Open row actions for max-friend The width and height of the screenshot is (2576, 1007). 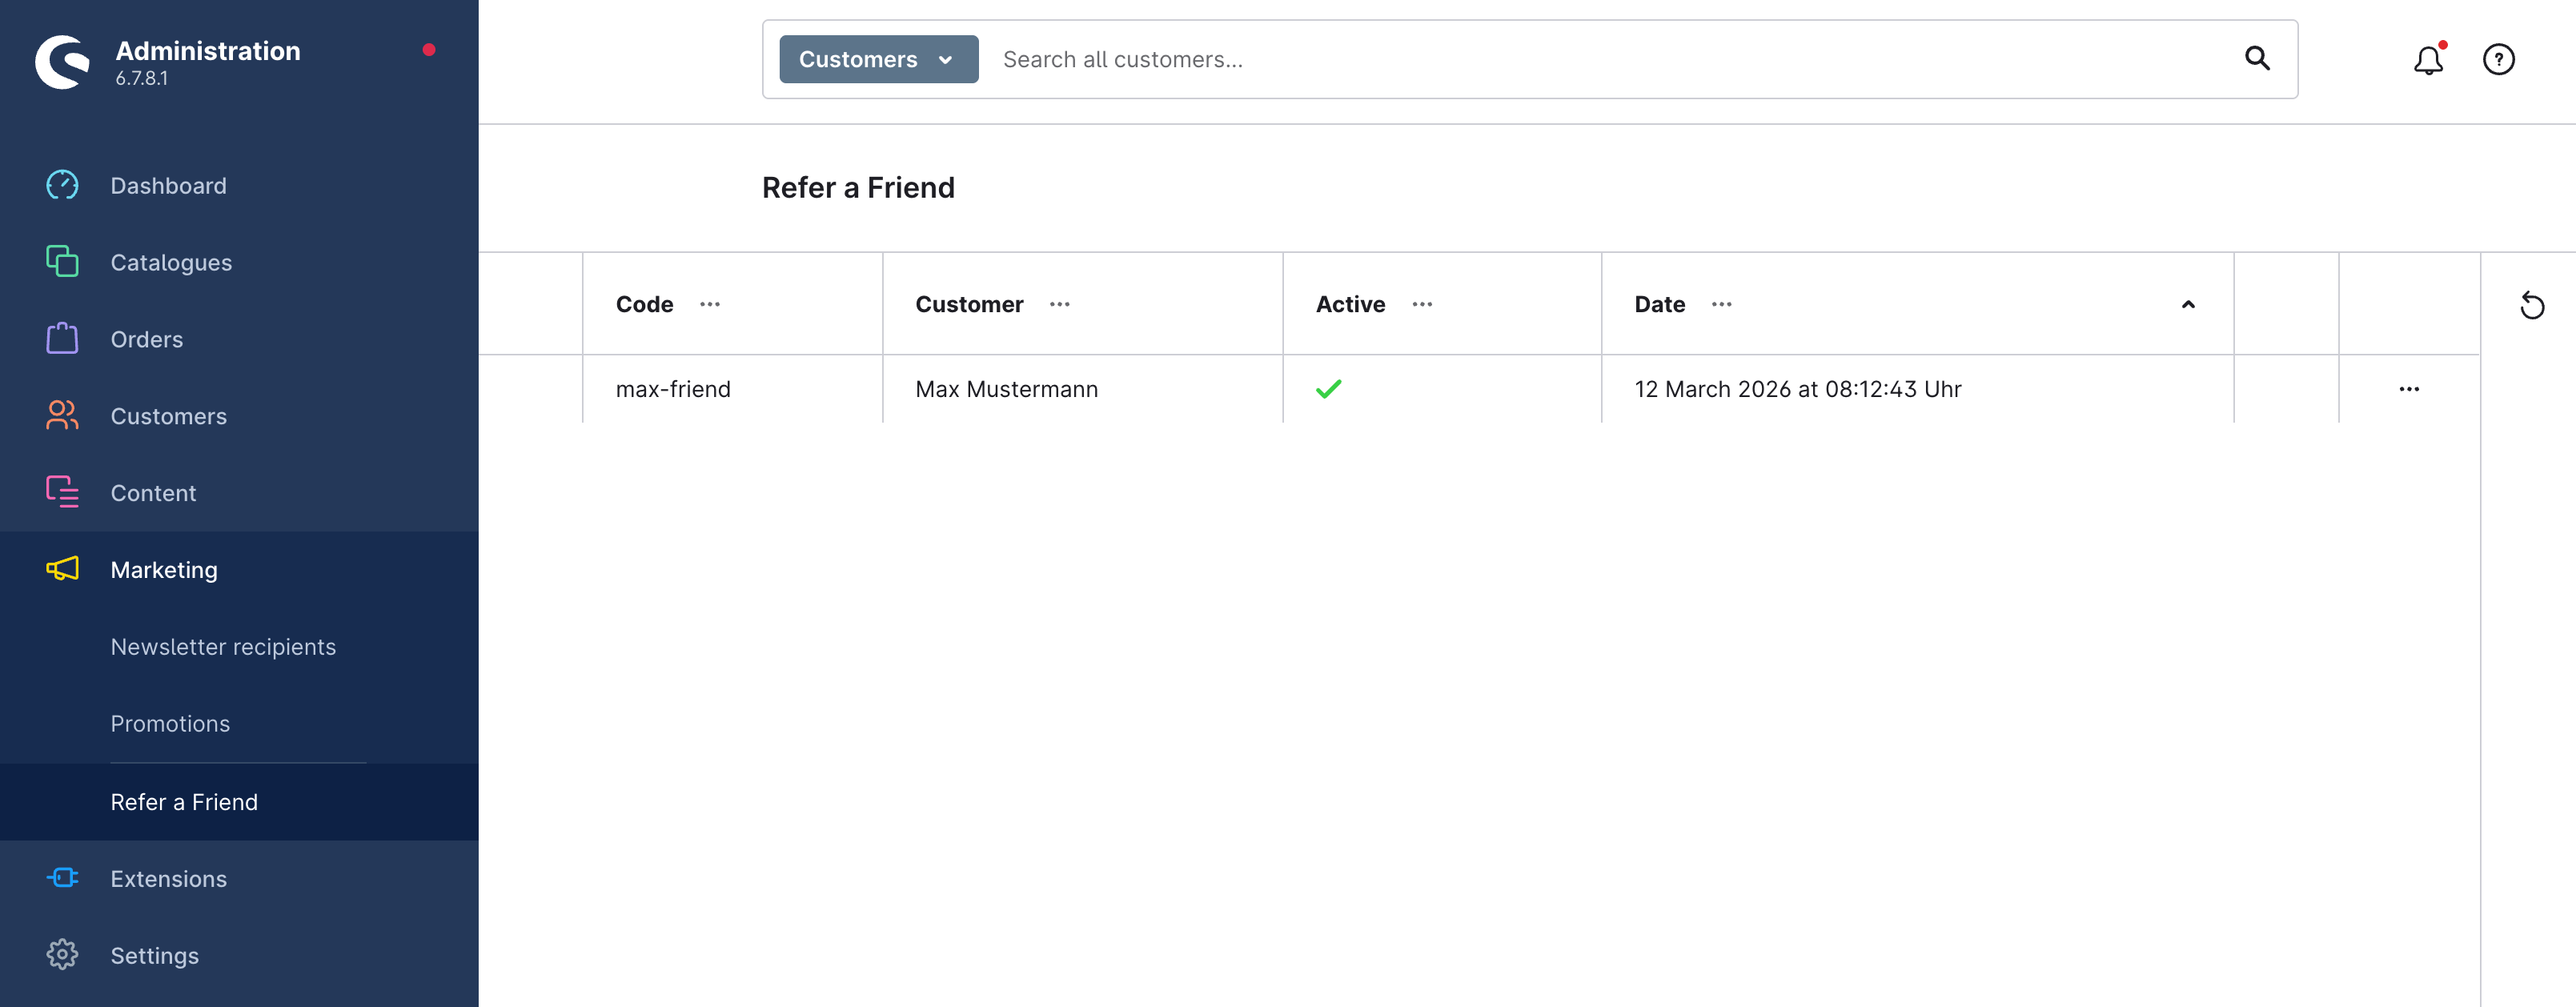click(2408, 389)
